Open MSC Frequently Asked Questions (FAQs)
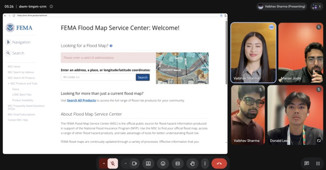326x170 pixels. pos(26,107)
